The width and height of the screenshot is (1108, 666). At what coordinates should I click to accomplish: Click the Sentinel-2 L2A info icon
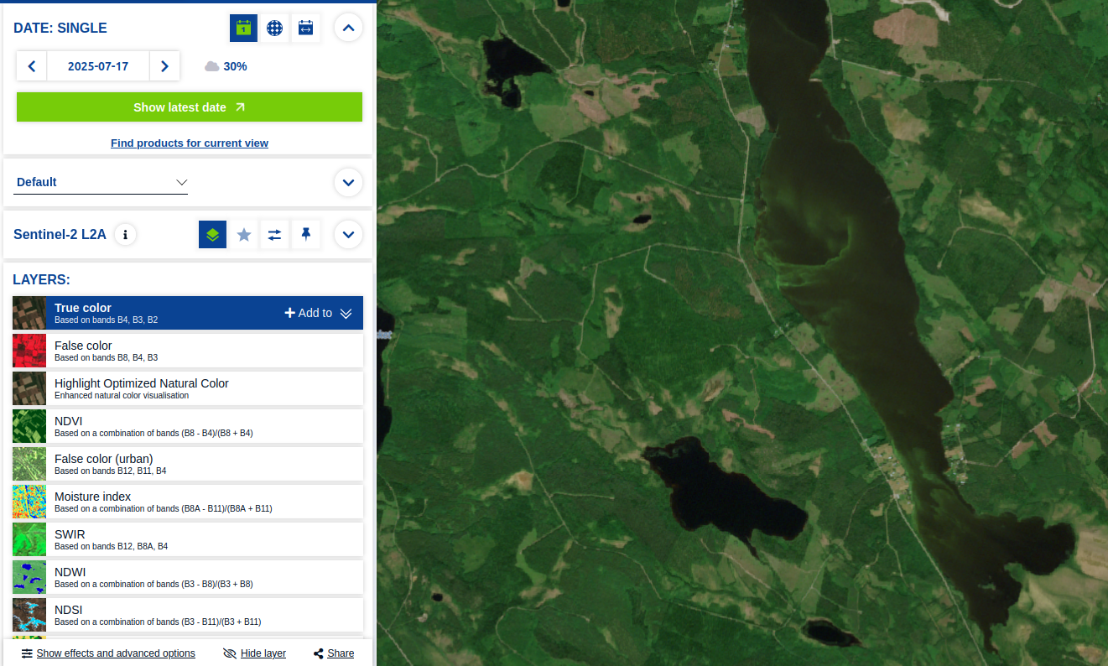[125, 235]
